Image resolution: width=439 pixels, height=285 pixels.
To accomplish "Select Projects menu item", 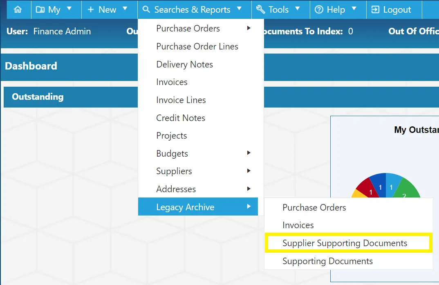I will [198, 135].
